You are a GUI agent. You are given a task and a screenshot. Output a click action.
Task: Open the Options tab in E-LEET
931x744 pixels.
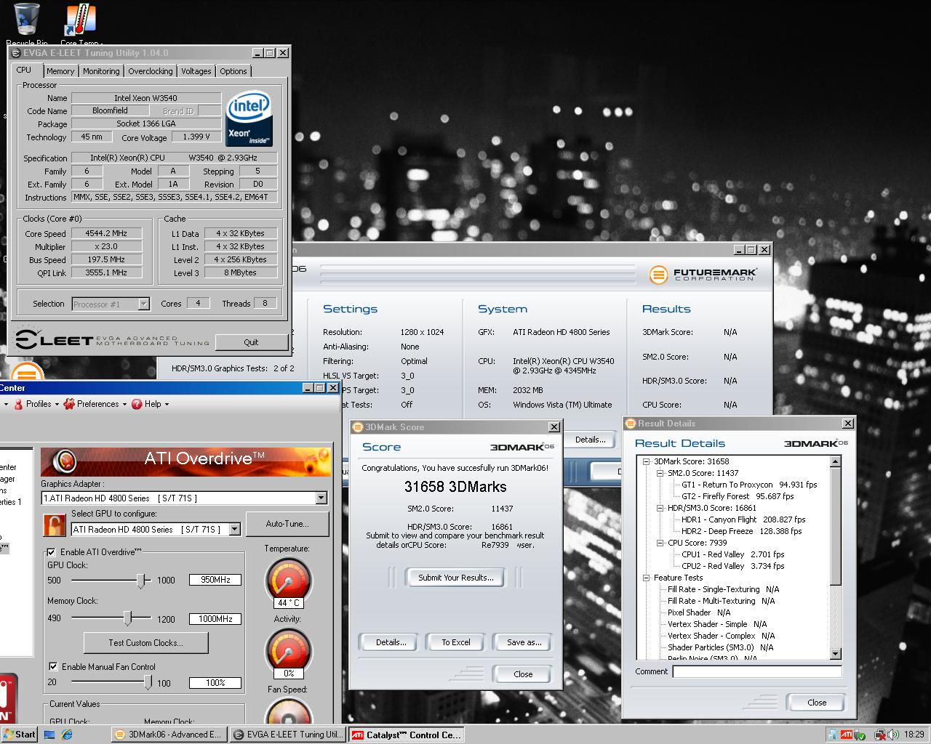pos(233,71)
